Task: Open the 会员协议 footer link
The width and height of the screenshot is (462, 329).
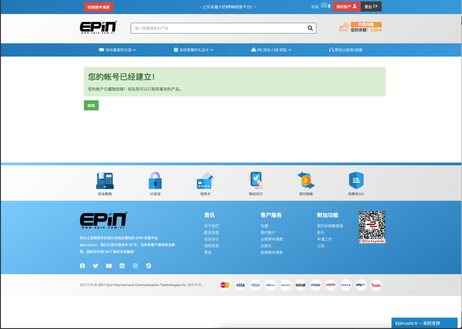Action: [x=211, y=239]
